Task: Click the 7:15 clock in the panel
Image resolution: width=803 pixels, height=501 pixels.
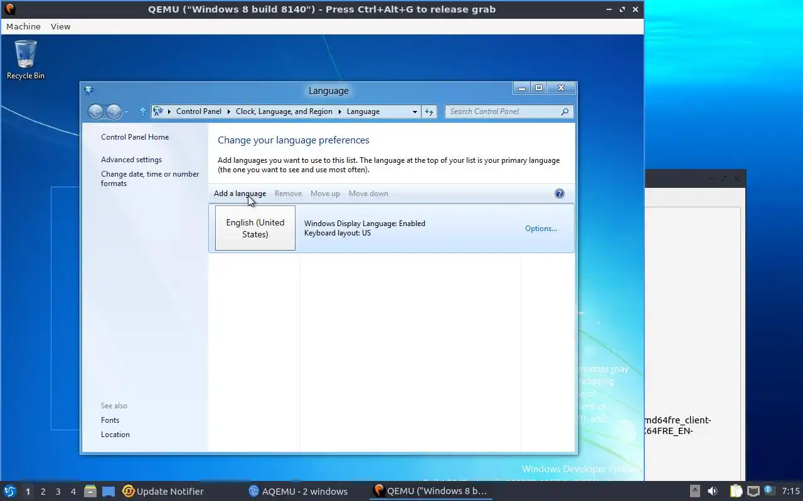Action: pos(790,491)
